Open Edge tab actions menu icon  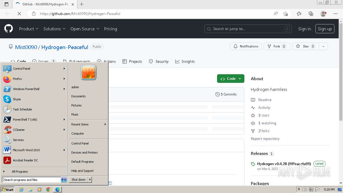pyautogui.click(x=6, y=4)
